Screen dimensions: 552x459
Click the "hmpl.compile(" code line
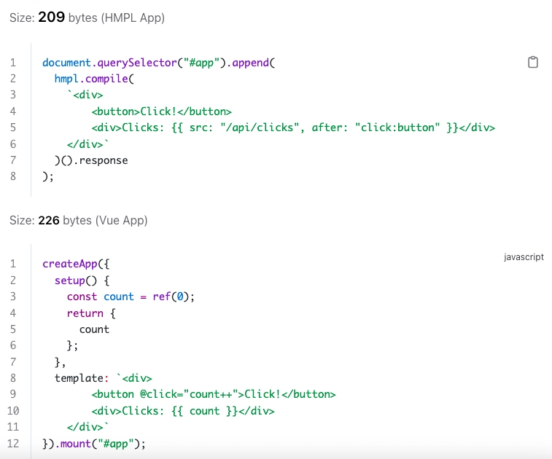94,79
